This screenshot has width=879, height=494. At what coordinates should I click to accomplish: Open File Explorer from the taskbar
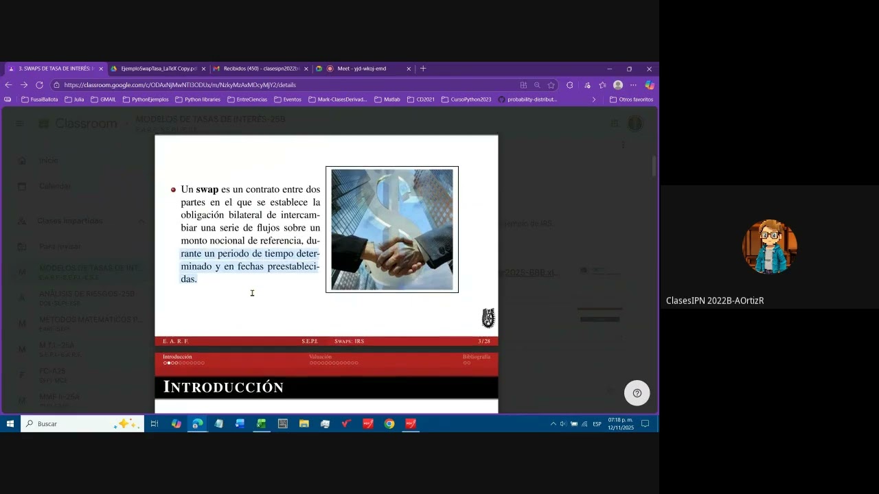pos(304,424)
